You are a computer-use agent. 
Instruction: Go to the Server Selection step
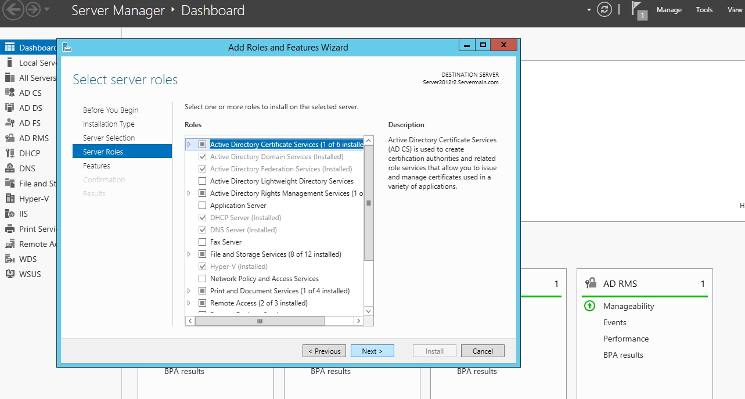pos(109,138)
